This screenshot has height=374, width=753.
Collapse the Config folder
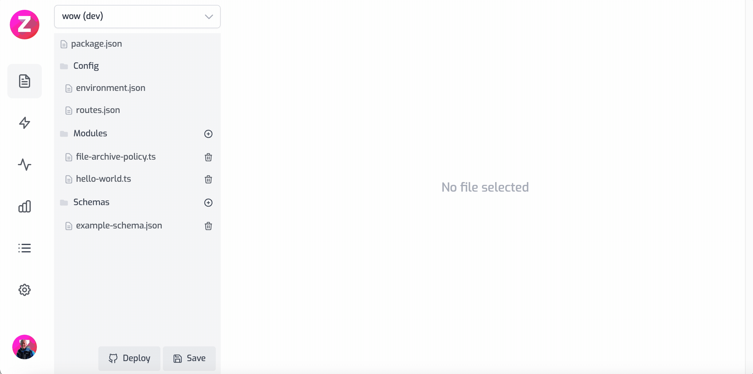[x=86, y=66]
